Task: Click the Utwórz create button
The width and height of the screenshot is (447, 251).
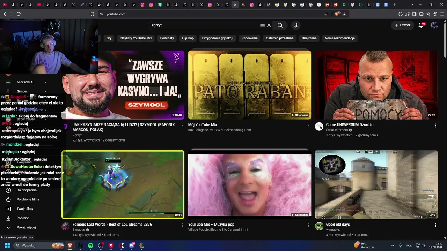Action: (x=403, y=25)
